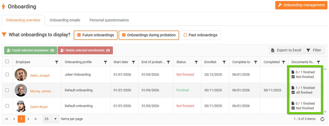Enable Past onboardings checkbox
329x126 pixels.
coord(185,35)
